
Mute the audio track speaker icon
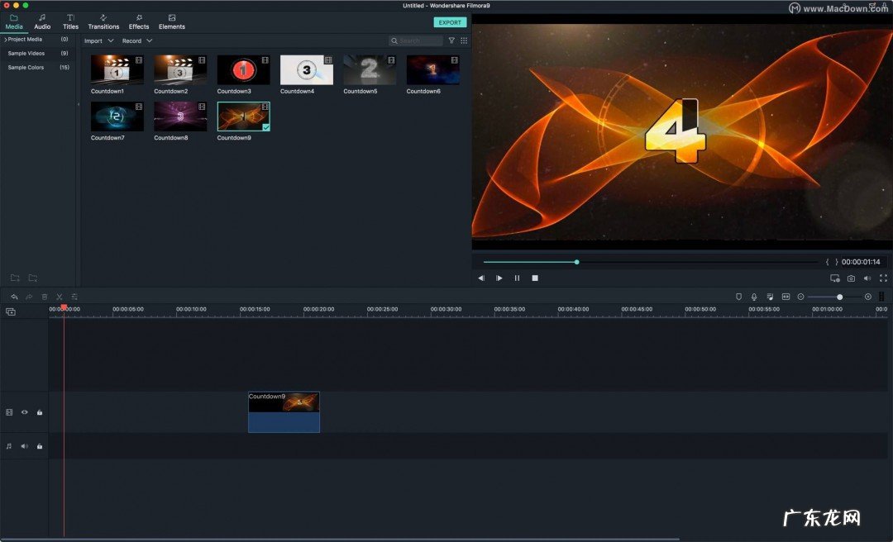click(25, 446)
